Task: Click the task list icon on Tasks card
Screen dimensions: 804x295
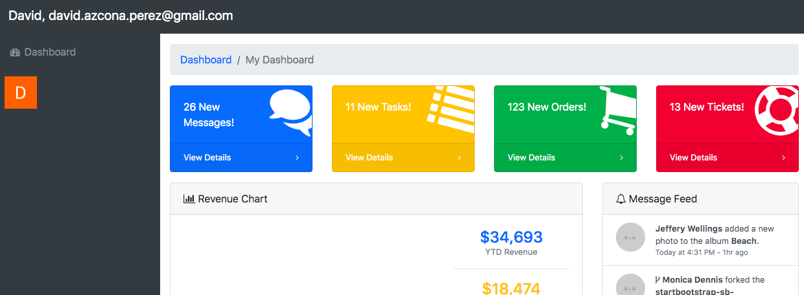Action: tap(451, 109)
